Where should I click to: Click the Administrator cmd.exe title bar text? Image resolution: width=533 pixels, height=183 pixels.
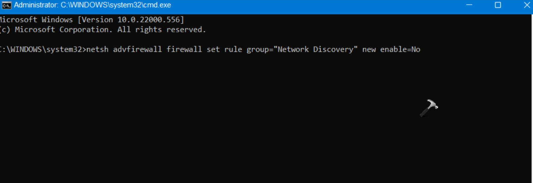[92, 5]
